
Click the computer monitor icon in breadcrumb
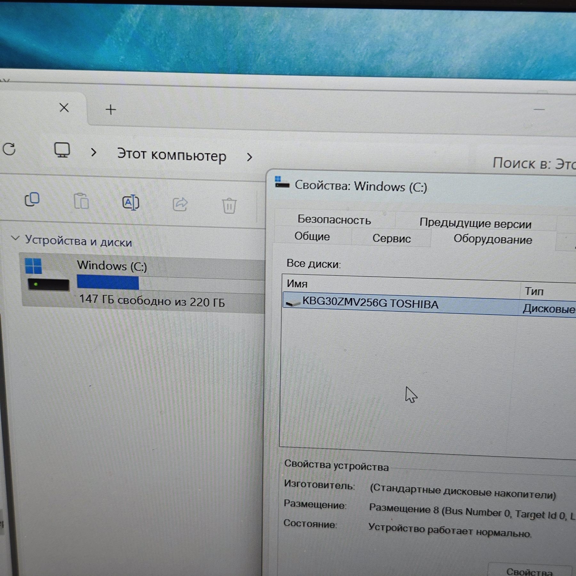click(x=62, y=150)
